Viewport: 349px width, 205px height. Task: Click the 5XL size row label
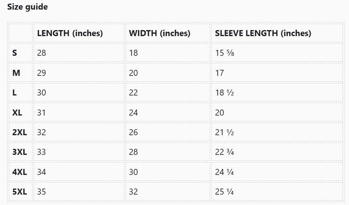pyautogui.click(x=20, y=192)
